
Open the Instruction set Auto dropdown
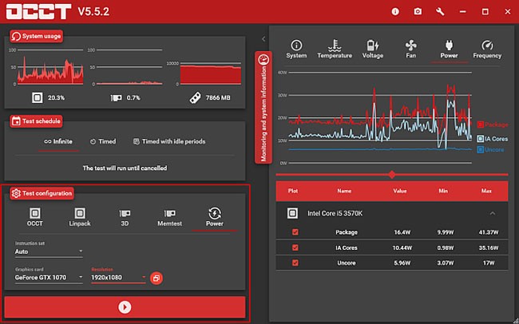point(49,251)
